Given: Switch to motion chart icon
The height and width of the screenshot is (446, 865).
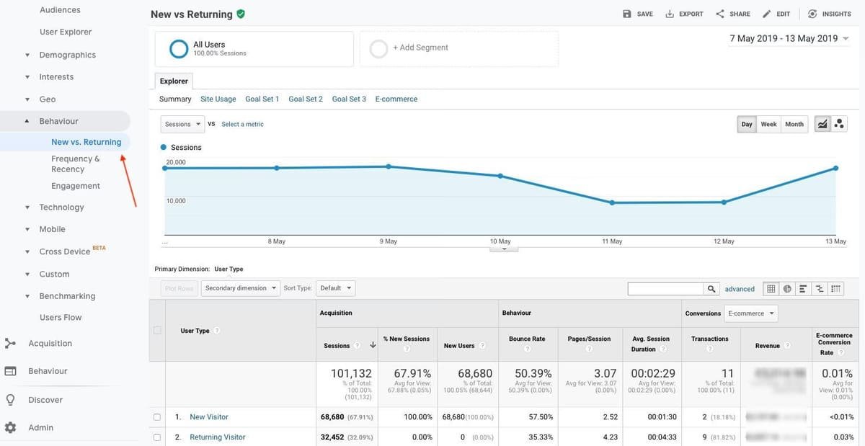Looking at the screenshot, I should tap(839, 124).
